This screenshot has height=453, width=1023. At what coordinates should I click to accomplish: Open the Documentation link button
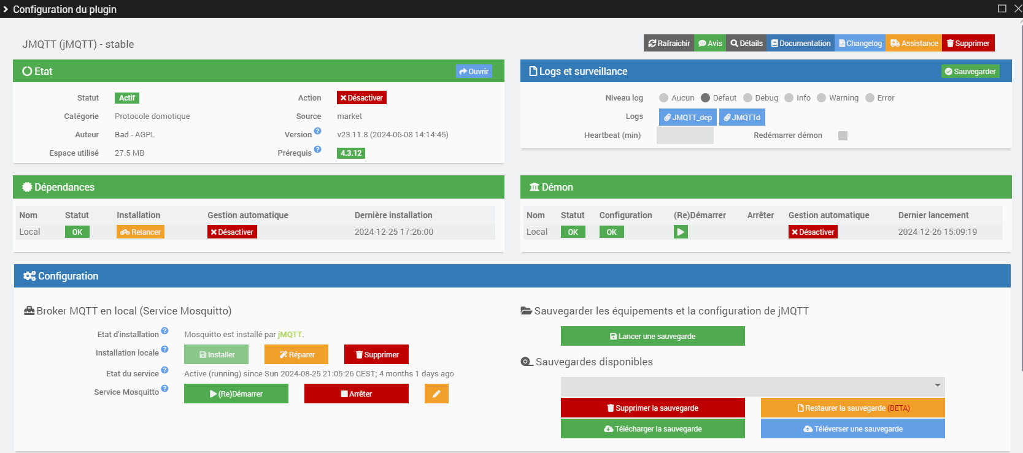[x=800, y=43]
